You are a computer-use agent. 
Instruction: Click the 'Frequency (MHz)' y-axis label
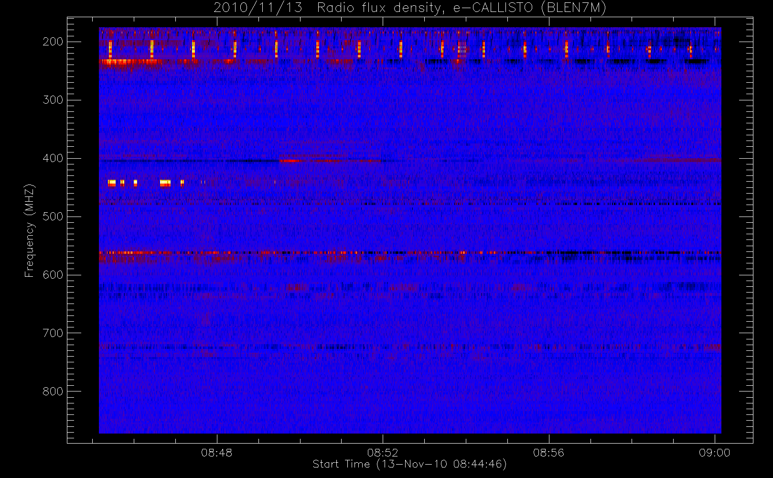(x=30, y=230)
